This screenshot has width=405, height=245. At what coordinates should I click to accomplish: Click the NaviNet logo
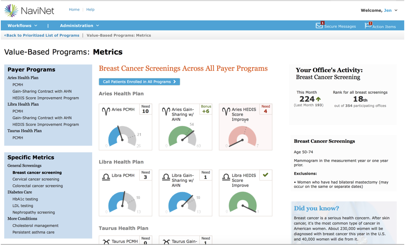[29, 11]
